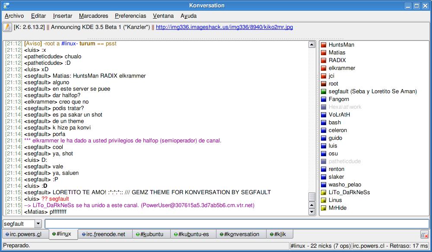The image size is (432, 252).
Task: Click the red icon beside RADIX
Action: 324,60
